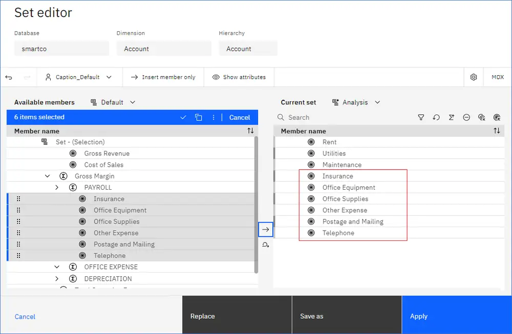Screen dimensions: 512x334
Task: Click the sigma consolidation icon in Current set
Action: coord(451,118)
